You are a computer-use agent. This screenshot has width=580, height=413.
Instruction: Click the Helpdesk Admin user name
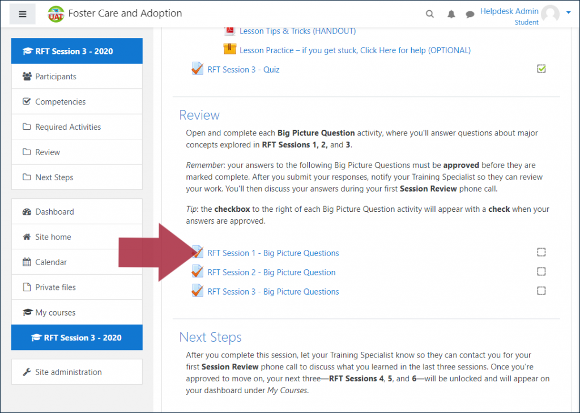509,11
